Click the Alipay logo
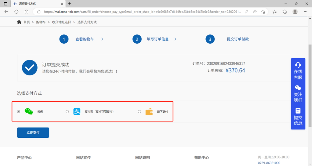This screenshot has height=166, width=312. pyautogui.click(x=77, y=111)
